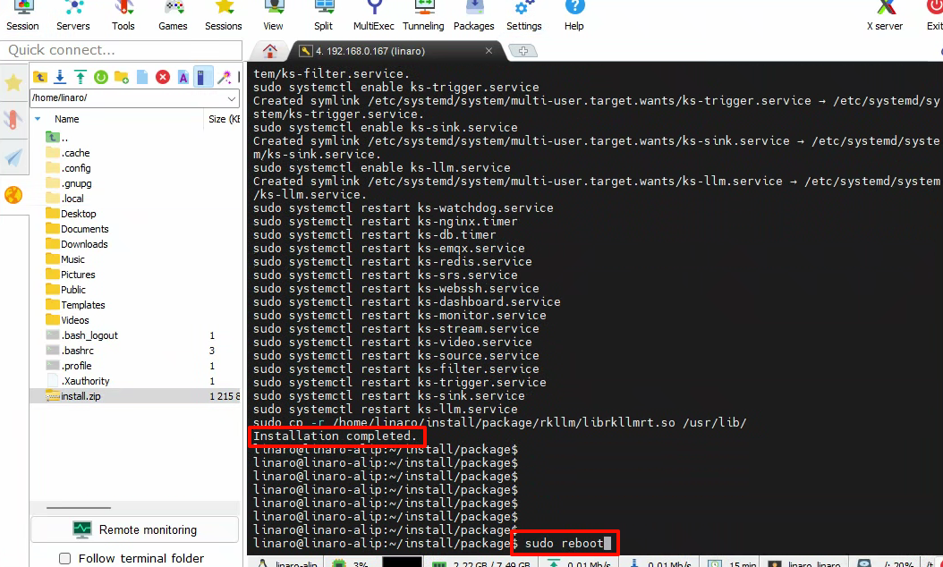This screenshot has width=943, height=567.
Task: Open Settings from the toolbar
Action: (523, 16)
